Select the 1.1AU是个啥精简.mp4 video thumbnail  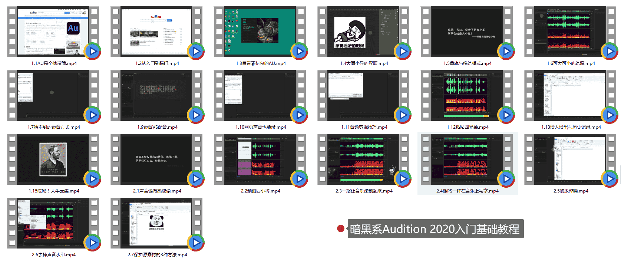coord(53,32)
